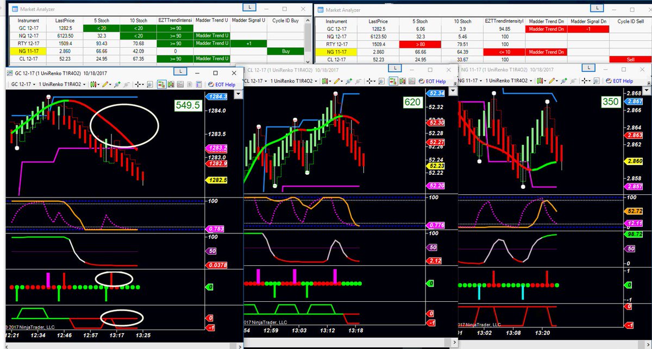652x349 pixels.
Task: Open NG 11-17 instrument selector dropdown
Action: click(469, 81)
